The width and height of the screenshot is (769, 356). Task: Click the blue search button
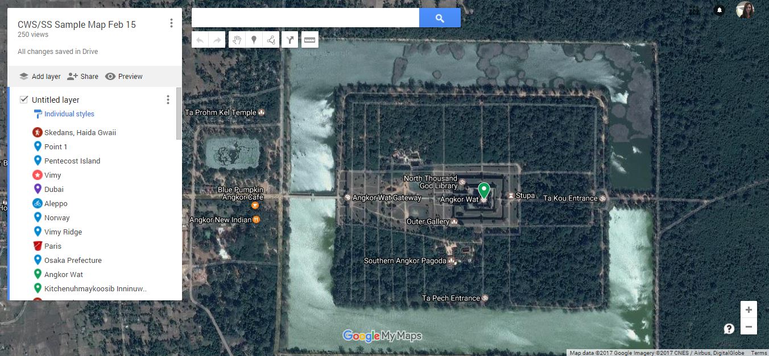tap(440, 18)
